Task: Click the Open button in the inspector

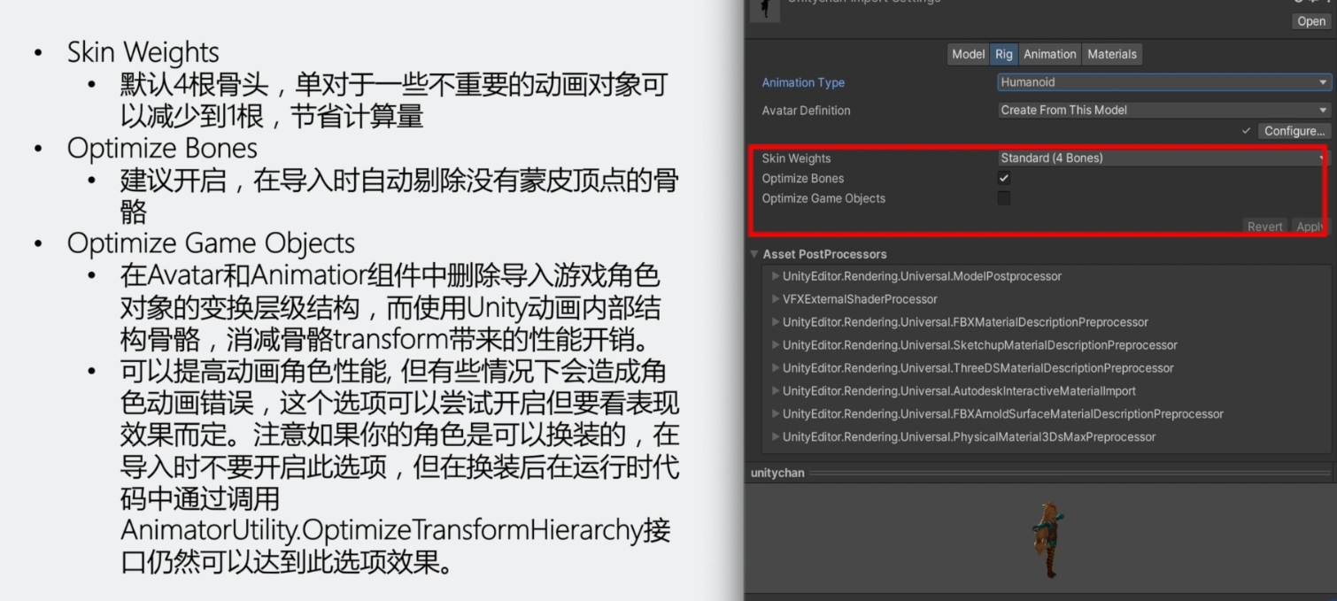Action: 1310,21
